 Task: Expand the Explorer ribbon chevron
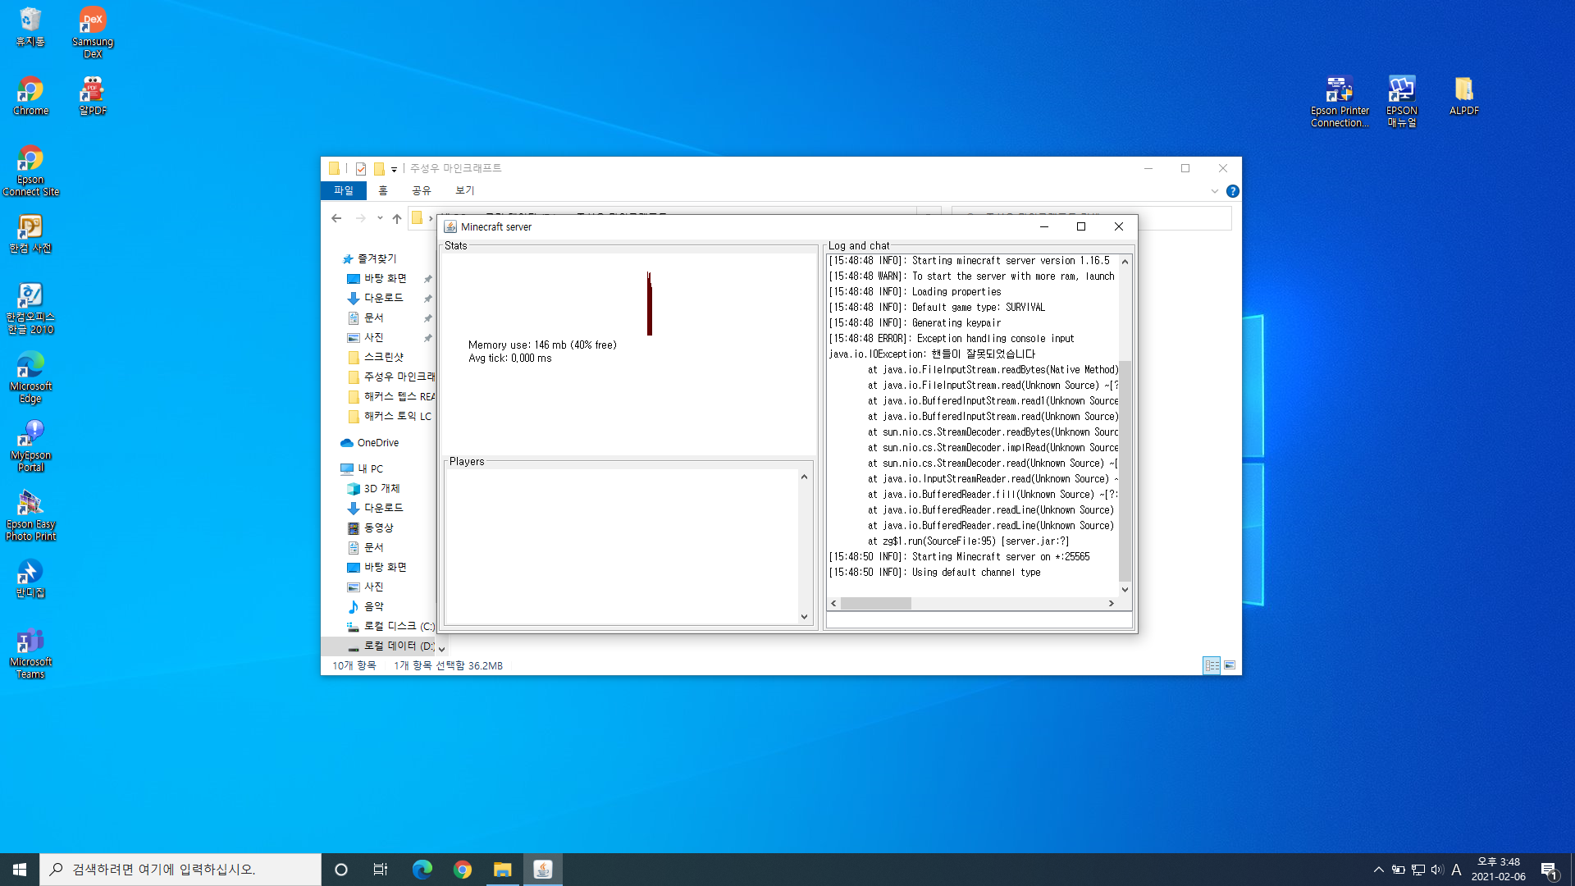click(1215, 191)
